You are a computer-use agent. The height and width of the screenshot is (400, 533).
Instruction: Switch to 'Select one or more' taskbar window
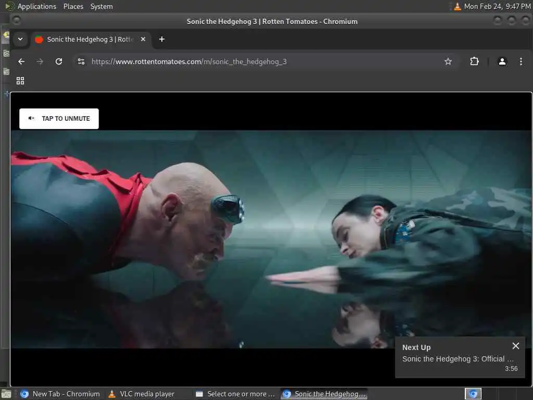[x=236, y=394]
